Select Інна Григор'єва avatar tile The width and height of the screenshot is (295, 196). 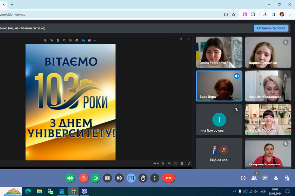point(219,120)
